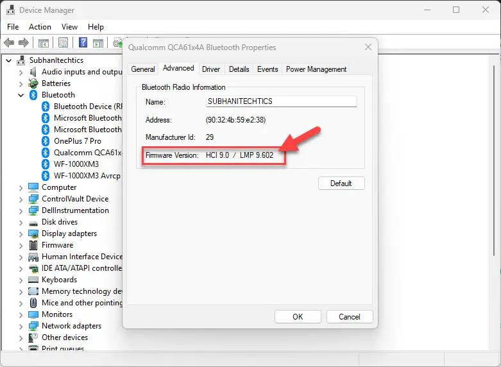Select the Monitors category icon
The image size is (501, 367).
click(x=33, y=314)
